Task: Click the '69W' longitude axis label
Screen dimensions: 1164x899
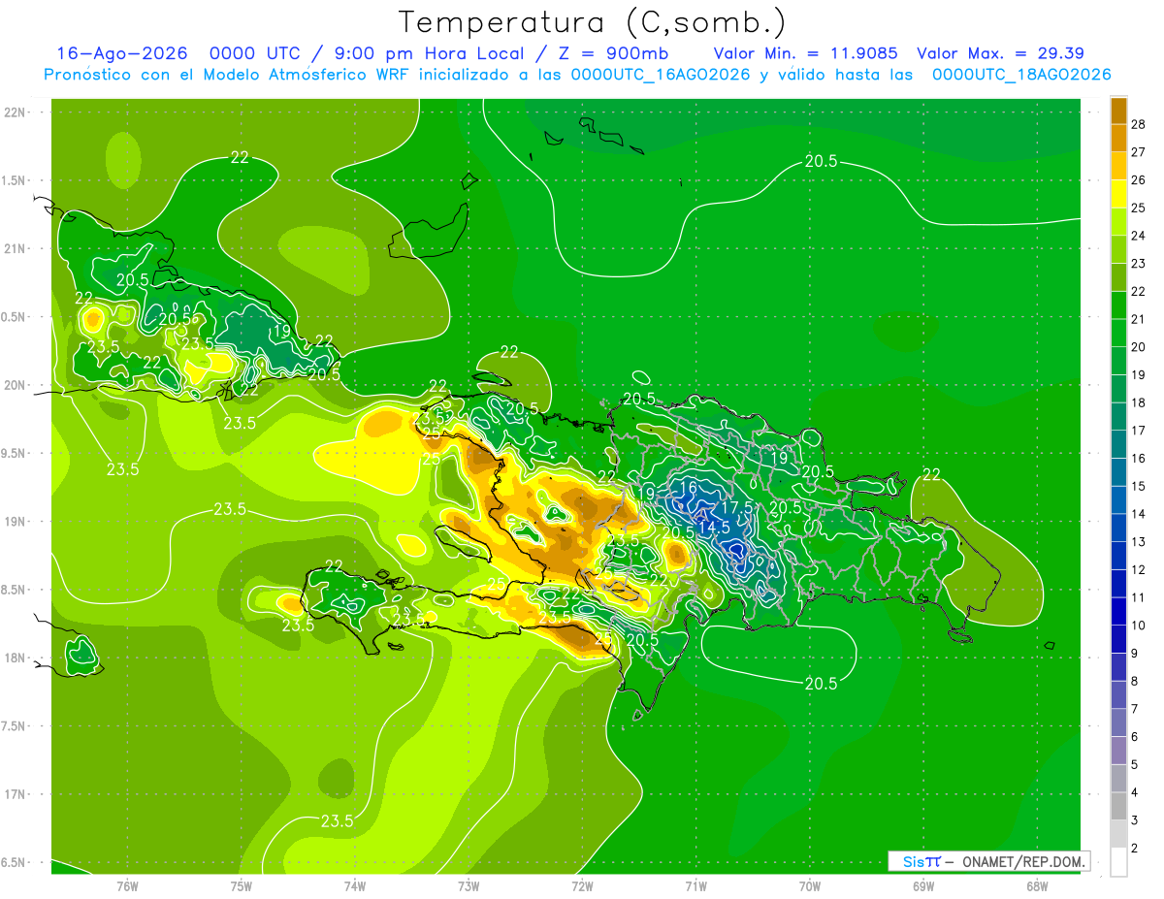Action: [x=923, y=886]
